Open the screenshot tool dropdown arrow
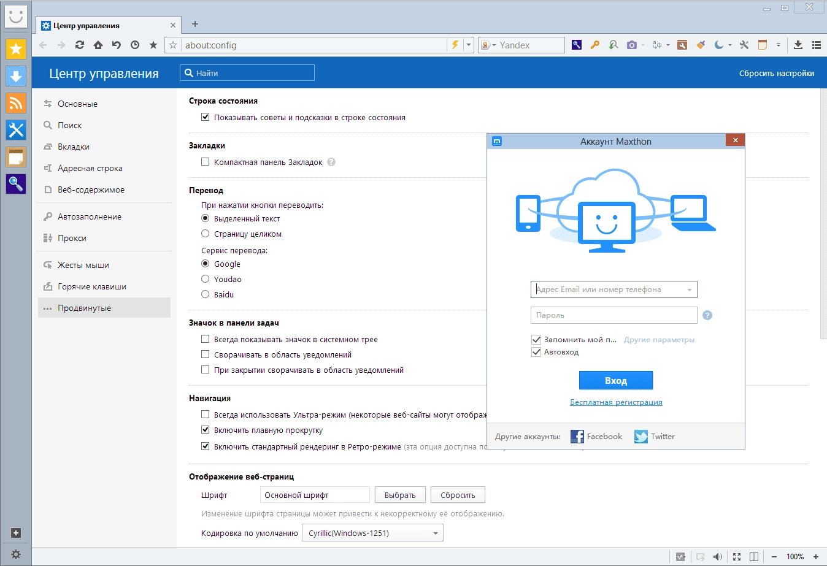Screen dimensions: 827x566 tap(643, 45)
